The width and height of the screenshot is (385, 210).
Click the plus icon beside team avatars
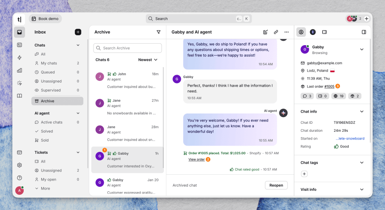point(366,19)
